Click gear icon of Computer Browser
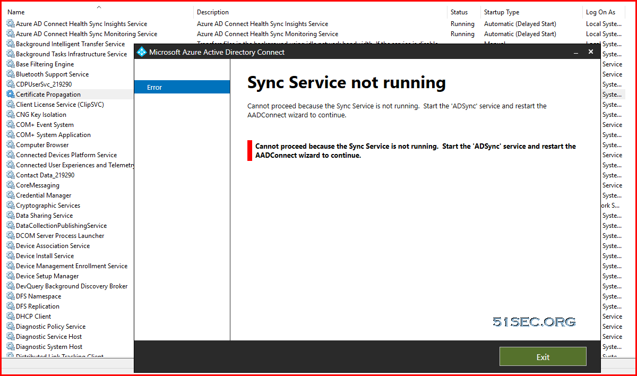 (x=11, y=145)
